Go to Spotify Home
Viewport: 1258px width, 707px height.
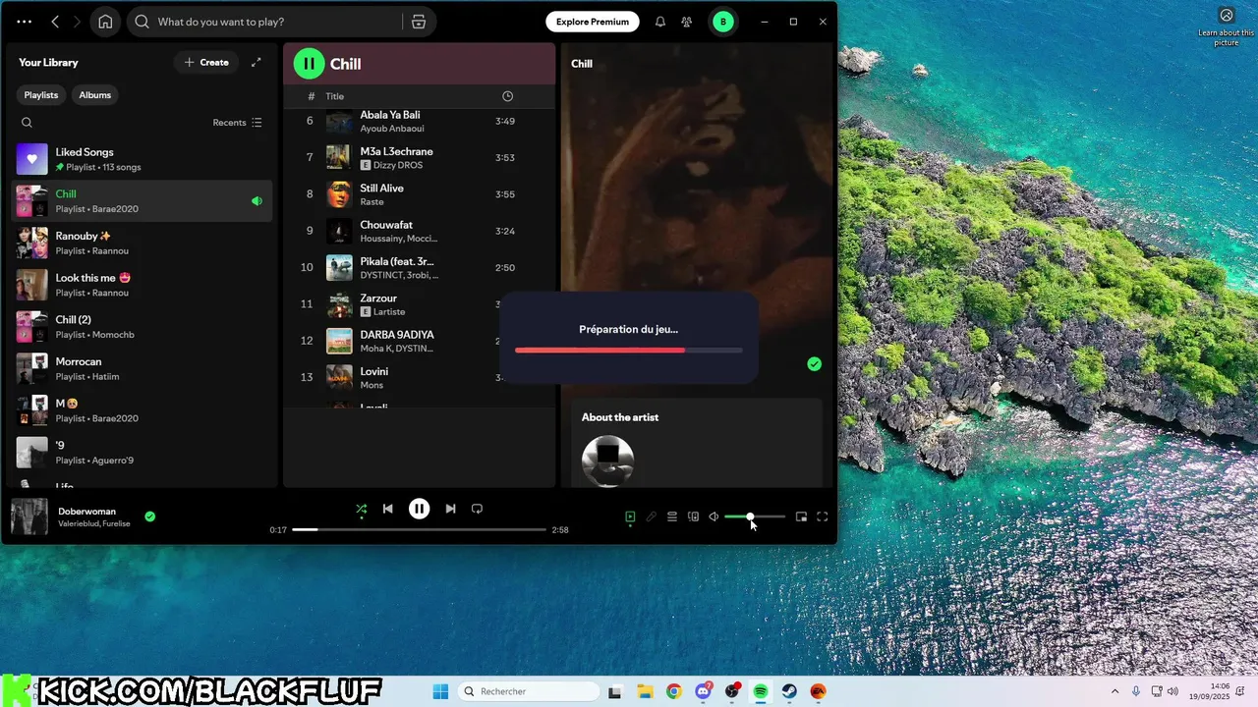point(105,22)
